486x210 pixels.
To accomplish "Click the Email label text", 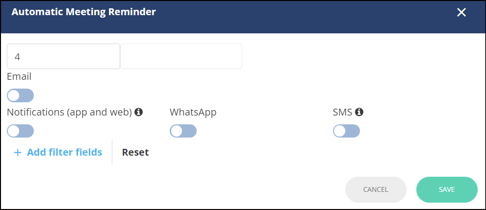I will 19,76.
